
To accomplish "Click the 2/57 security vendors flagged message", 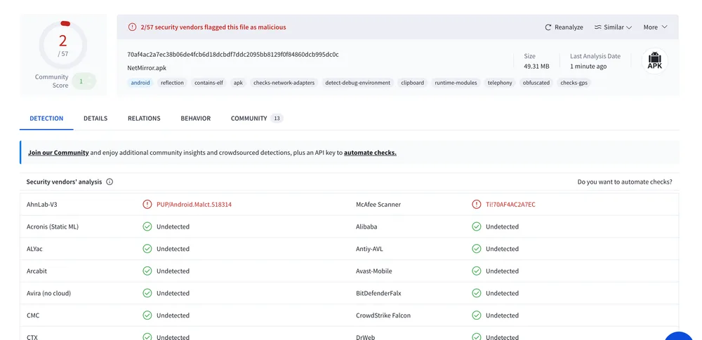I will click(213, 27).
